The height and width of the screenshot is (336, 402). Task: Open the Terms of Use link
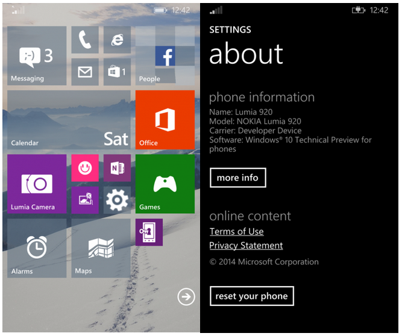click(x=236, y=232)
